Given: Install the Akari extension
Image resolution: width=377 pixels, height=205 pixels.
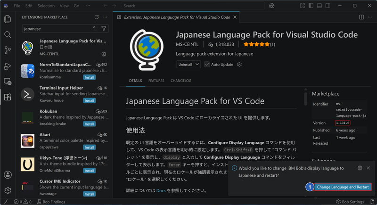Looking at the screenshot, I should pos(90,148).
